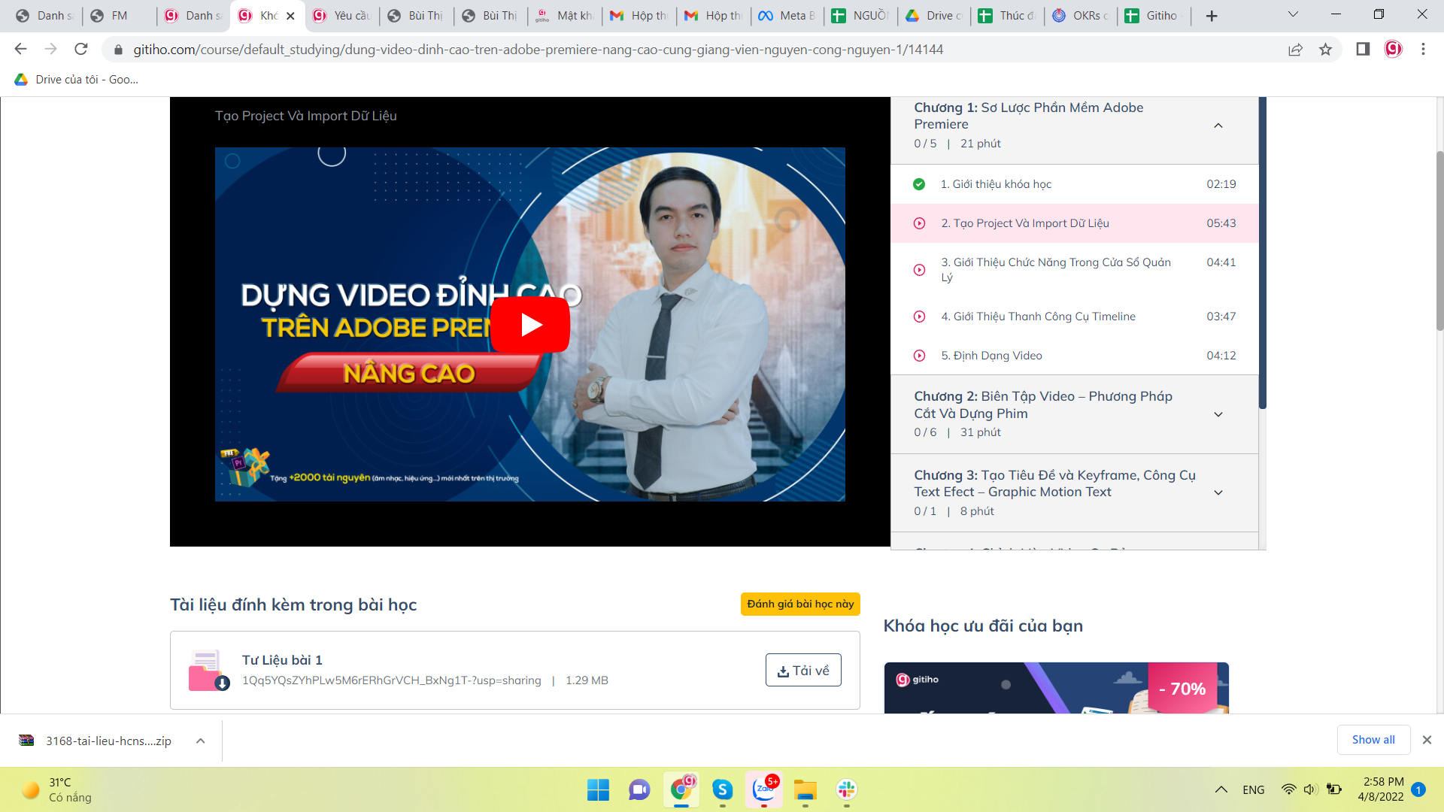Open the tab search dropdown
Image resolution: width=1444 pixels, height=812 pixels.
pos(1293,14)
